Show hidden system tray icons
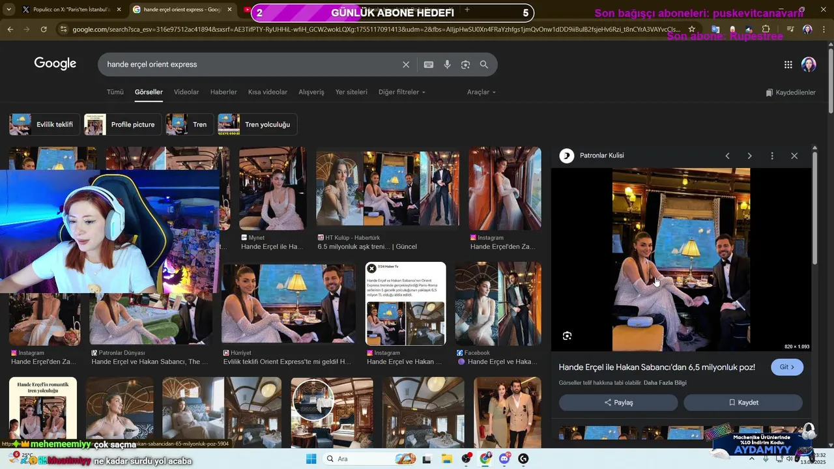834x469 pixels. click(x=752, y=459)
